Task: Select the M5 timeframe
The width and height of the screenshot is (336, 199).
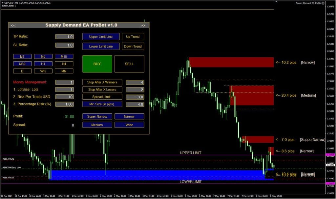Action: pyautogui.click(x=43, y=56)
